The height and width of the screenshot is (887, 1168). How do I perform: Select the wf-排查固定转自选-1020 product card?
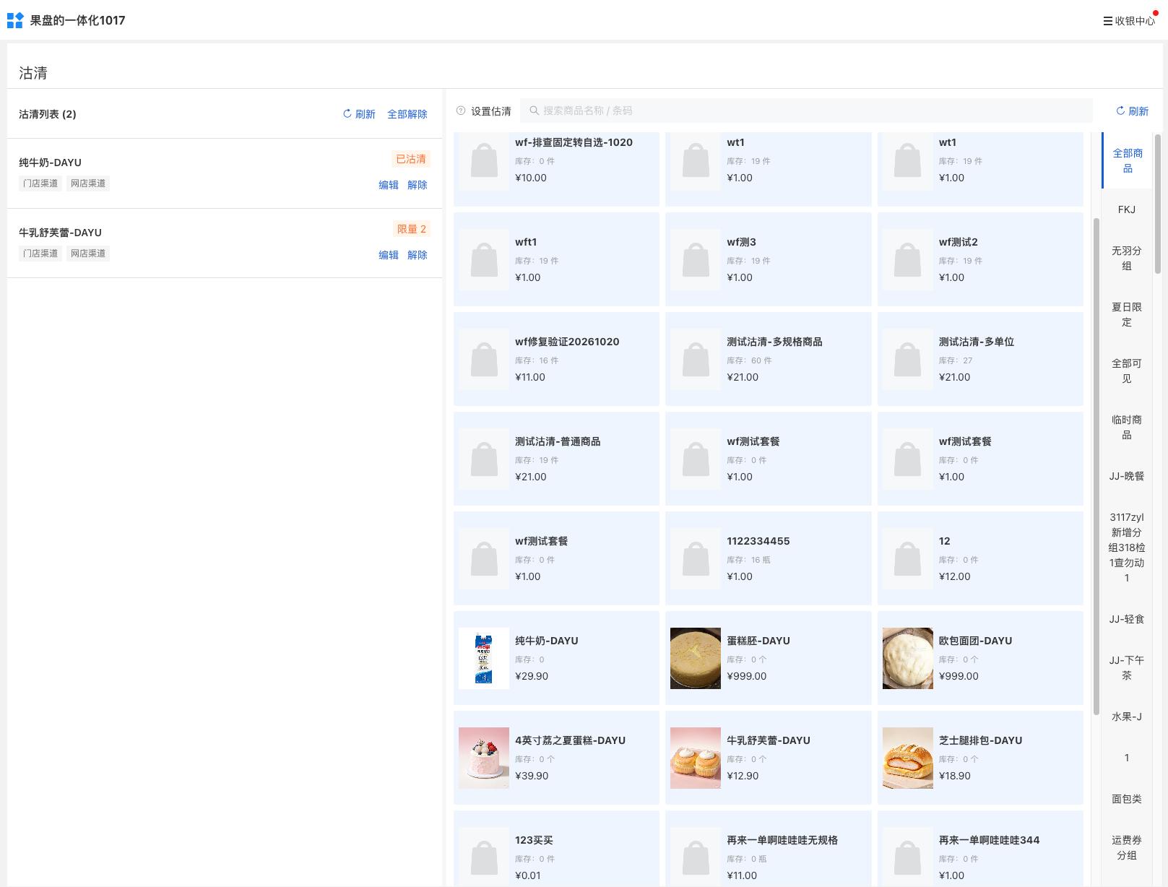pyautogui.click(x=556, y=170)
